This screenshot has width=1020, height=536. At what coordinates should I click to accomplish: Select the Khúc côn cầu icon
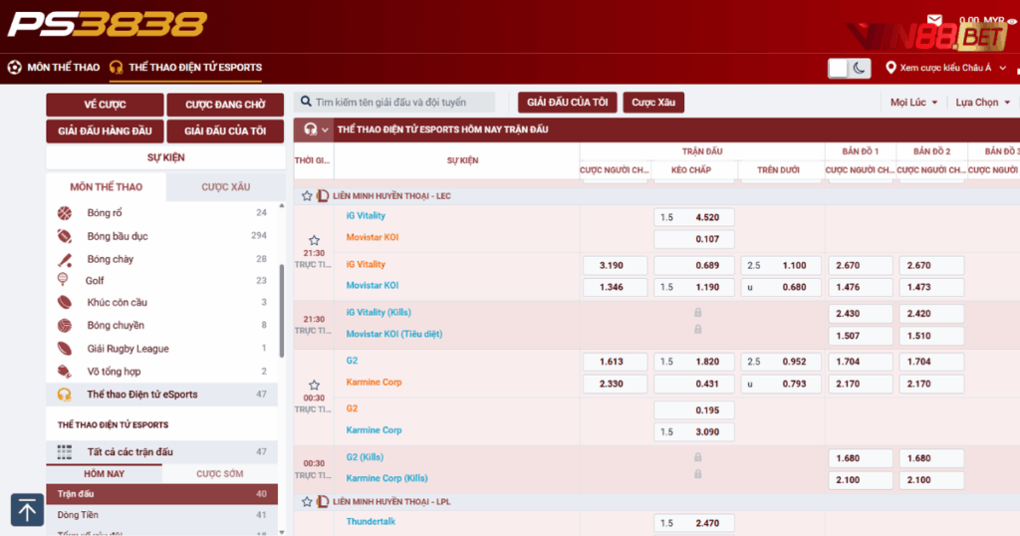pyautogui.click(x=65, y=303)
